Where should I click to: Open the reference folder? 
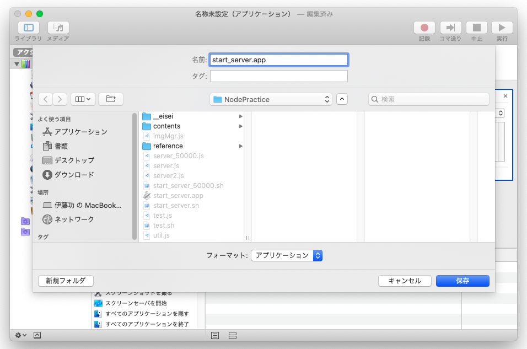(163, 146)
